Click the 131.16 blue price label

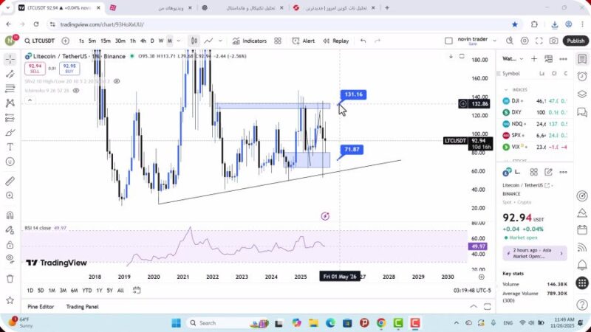pyautogui.click(x=354, y=94)
